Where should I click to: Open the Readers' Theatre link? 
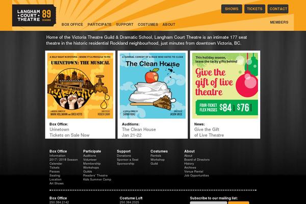click(x=95, y=175)
